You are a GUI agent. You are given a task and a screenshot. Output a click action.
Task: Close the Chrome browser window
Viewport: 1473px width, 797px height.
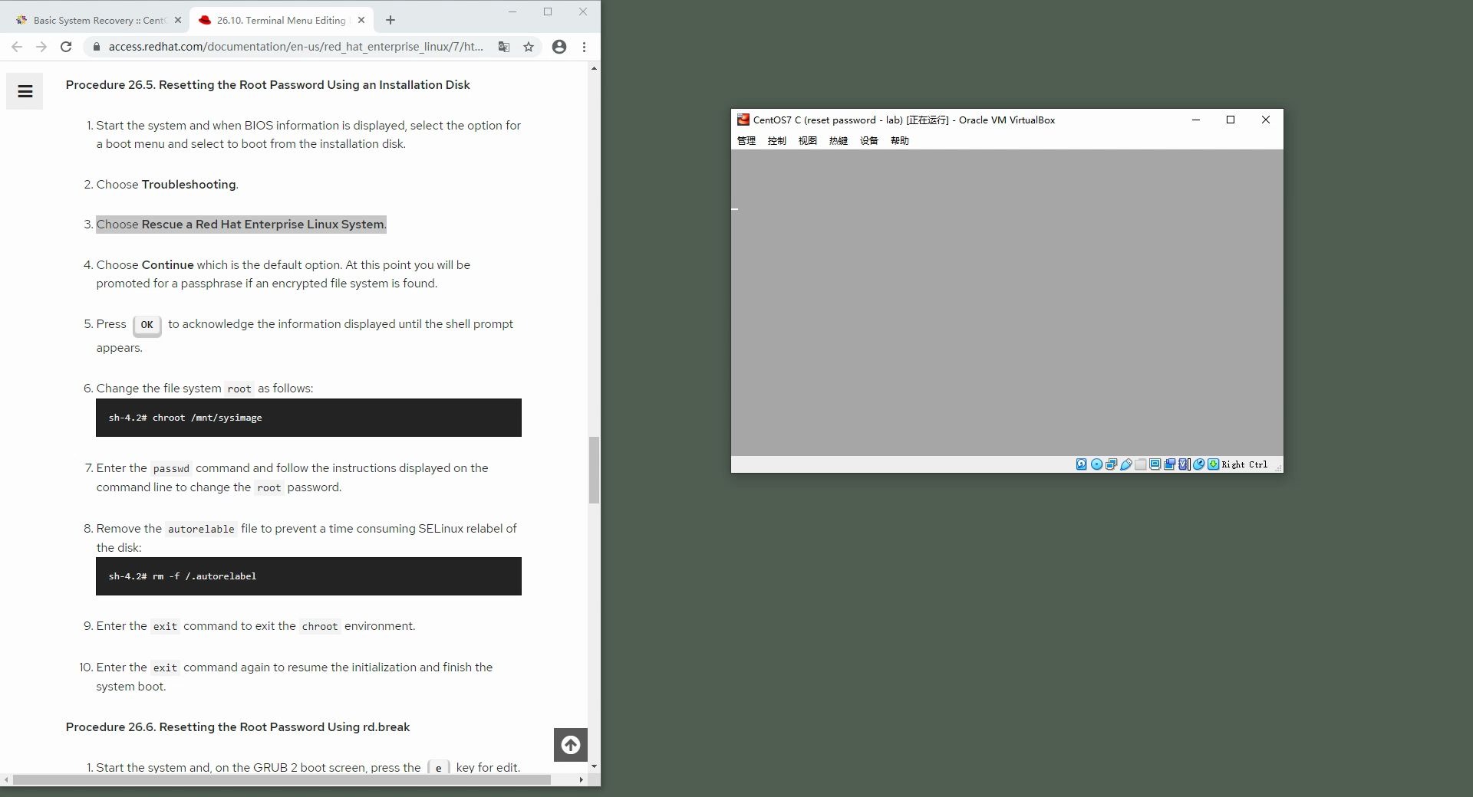583,11
